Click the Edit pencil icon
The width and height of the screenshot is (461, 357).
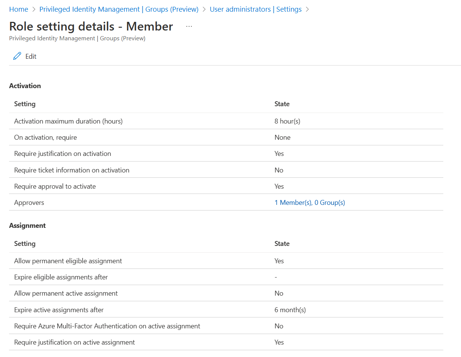17,56
